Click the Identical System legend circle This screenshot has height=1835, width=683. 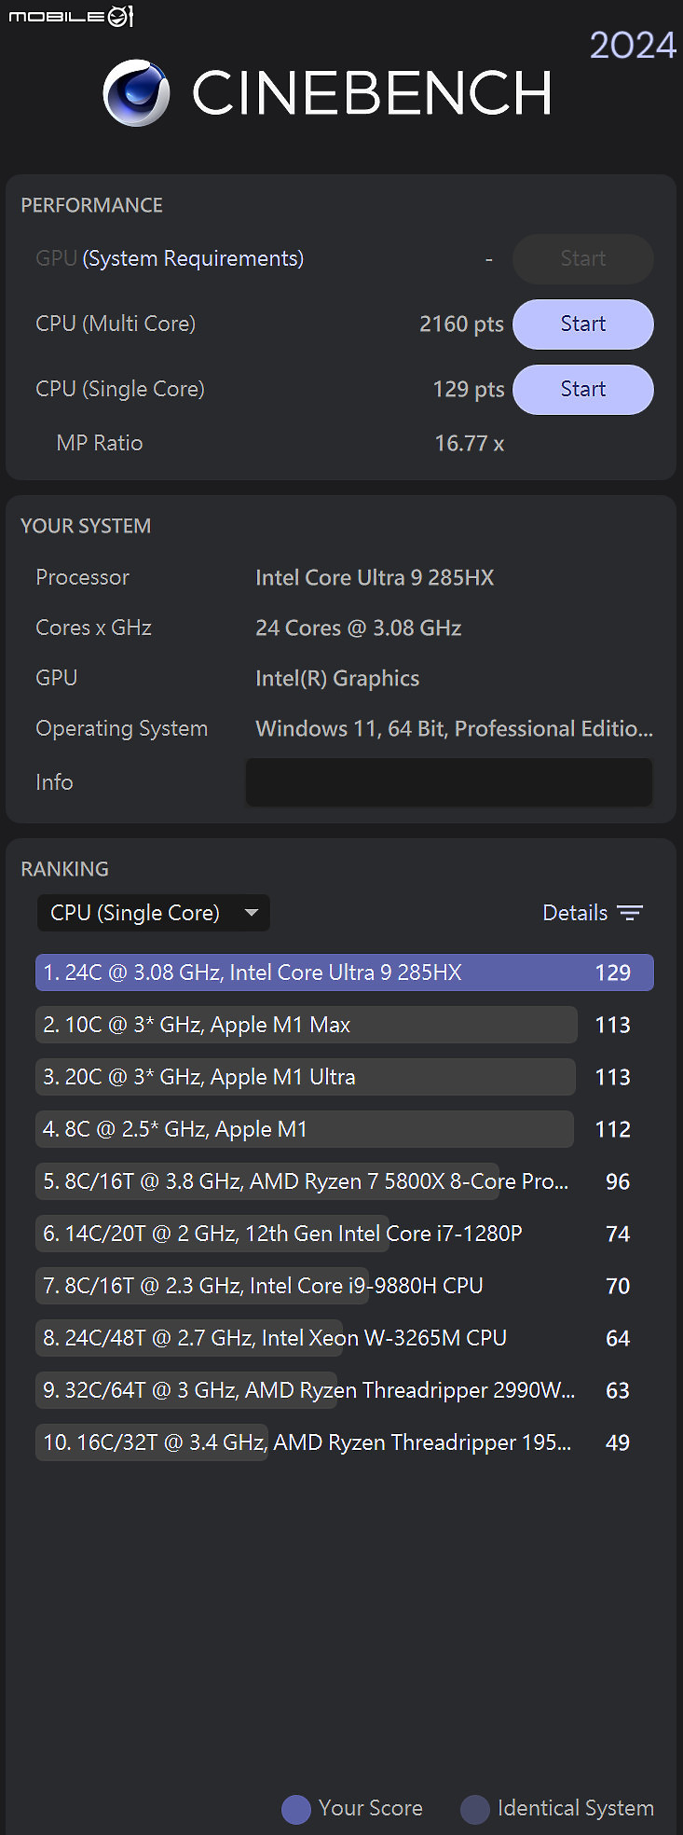coord(475,1809)
